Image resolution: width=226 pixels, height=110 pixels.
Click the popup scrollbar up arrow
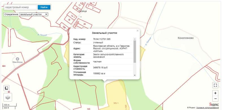pos(135,39)
